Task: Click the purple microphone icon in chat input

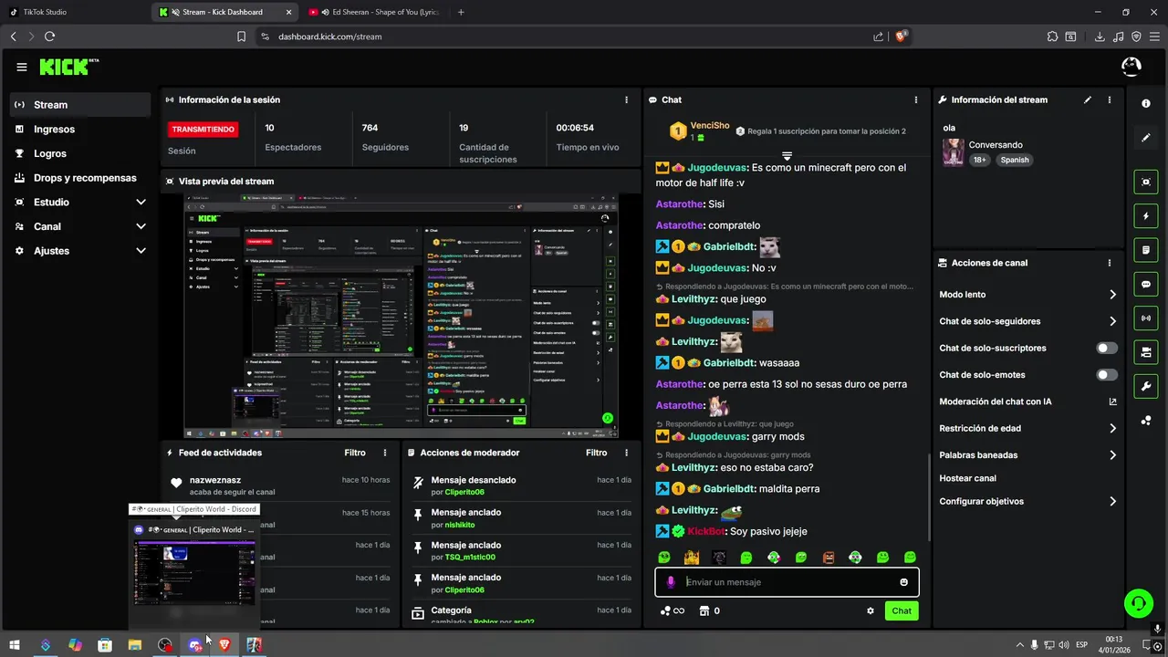Action: pos(671,582)
